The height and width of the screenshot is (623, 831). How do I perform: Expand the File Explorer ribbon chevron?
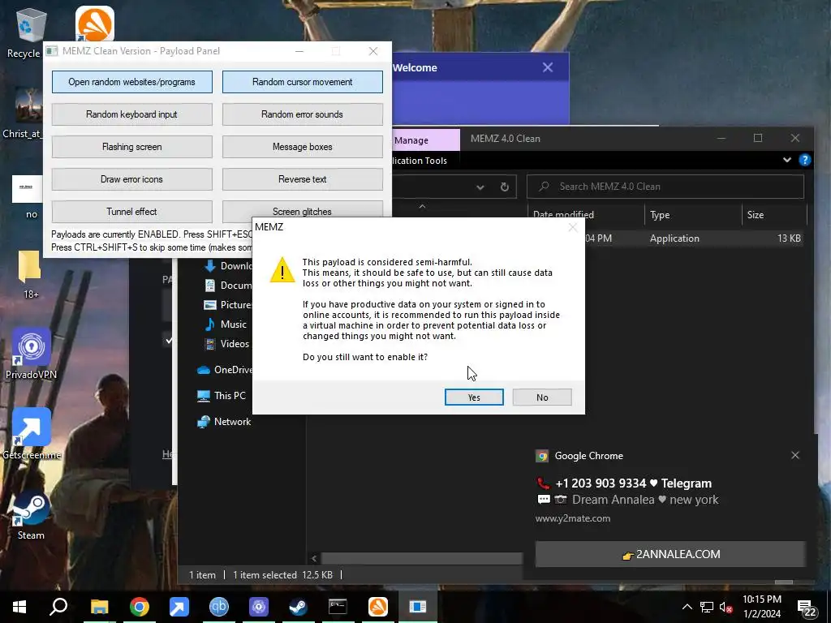coord(787,160)
